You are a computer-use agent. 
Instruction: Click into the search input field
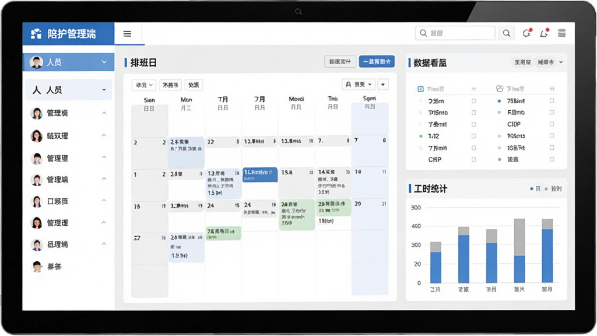pyautogui.click(x=455, y=33)
